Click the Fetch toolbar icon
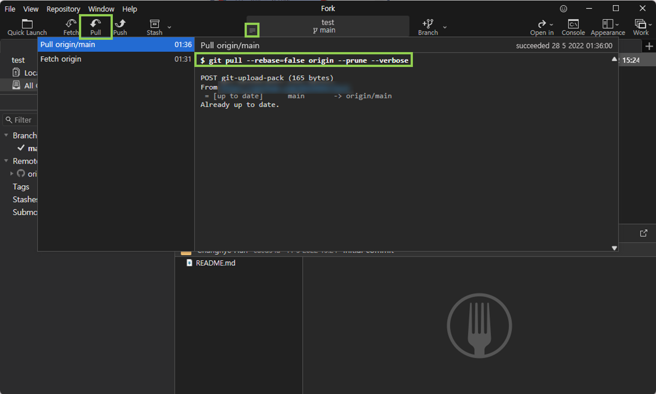Image resolution: width=656 pixels, height=394 pixels. point(71,27)
